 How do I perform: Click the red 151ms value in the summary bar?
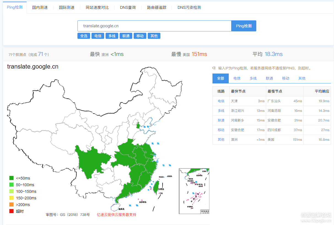click(199, 54)
